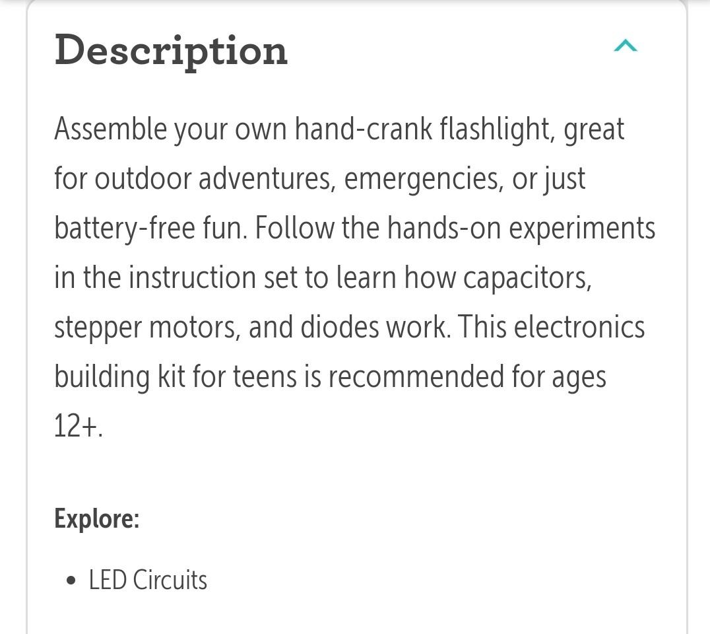Select the LED Circuits bullet item
Image resolution: width=710 pixels, height=634 pixels.
pyautogui.click(x=148, y=580)
